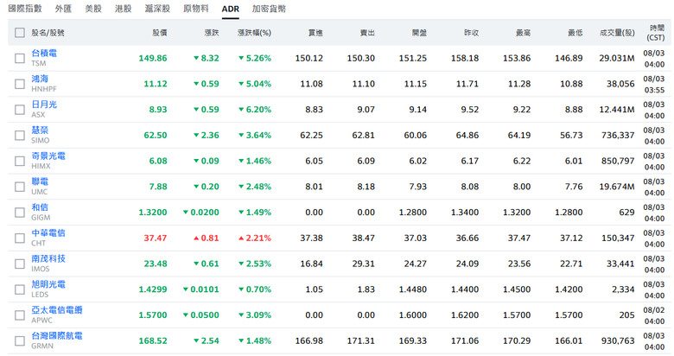The image size is (674, 356).
Task: Click LEDS price 1.4299
Action: coord(153,289)
